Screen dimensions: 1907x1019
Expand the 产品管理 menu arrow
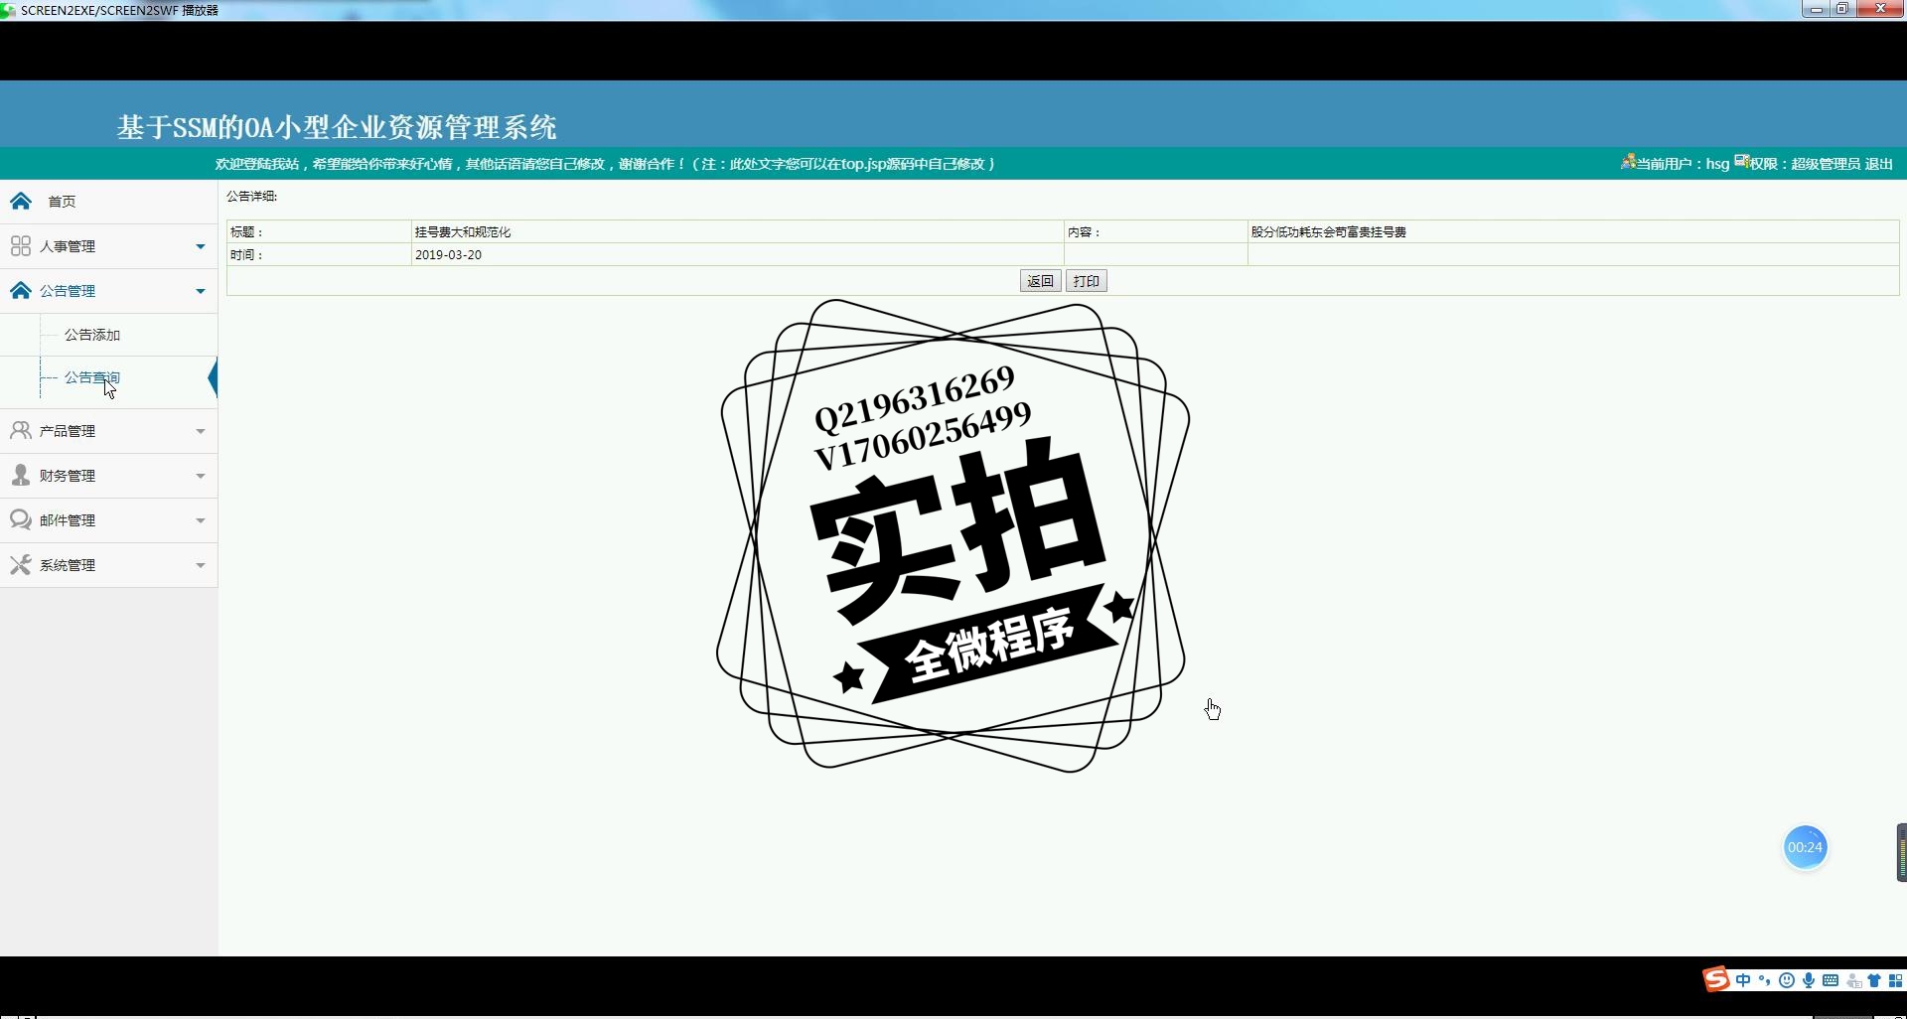(201, 431)
